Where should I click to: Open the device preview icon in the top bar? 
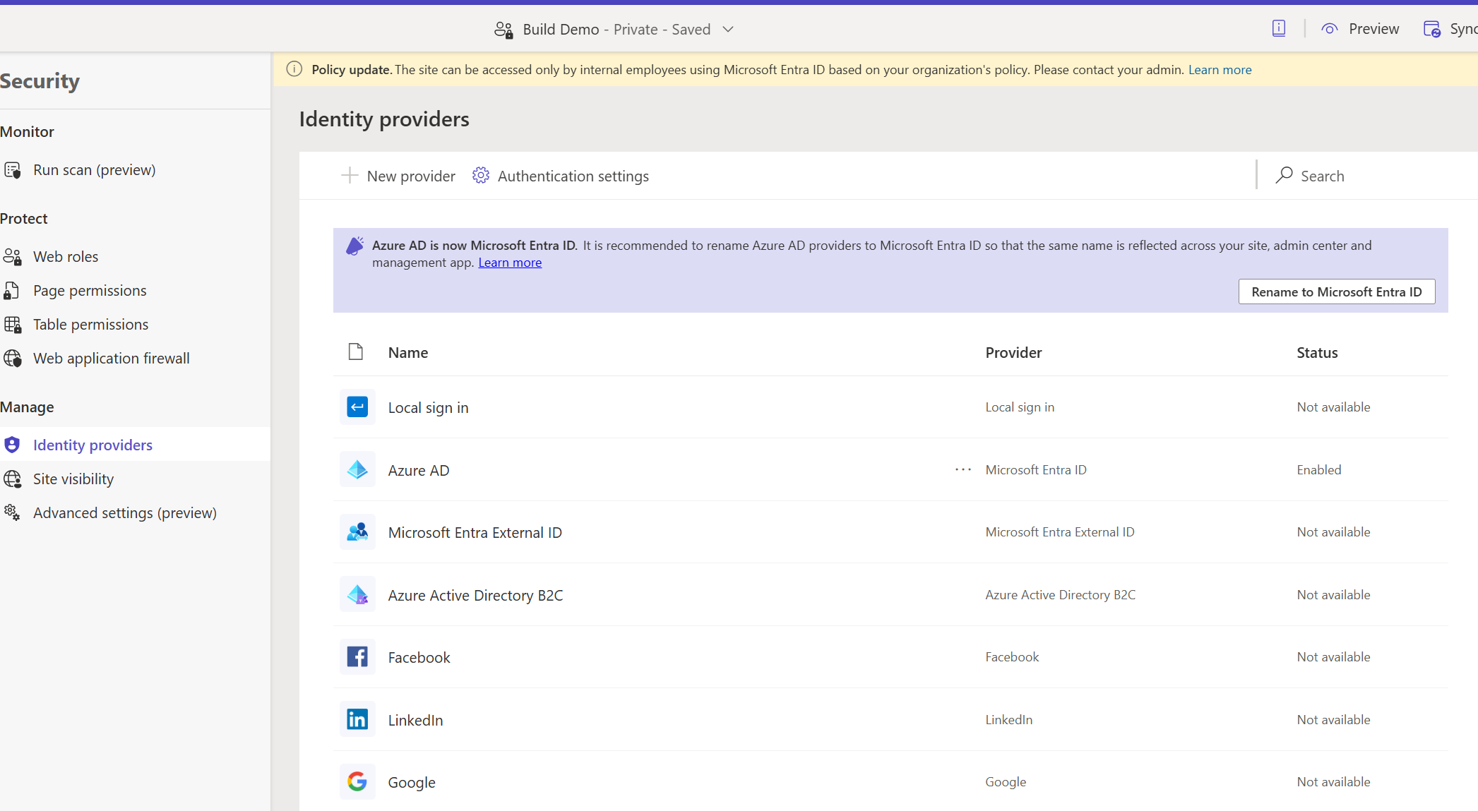[1279, 29]
